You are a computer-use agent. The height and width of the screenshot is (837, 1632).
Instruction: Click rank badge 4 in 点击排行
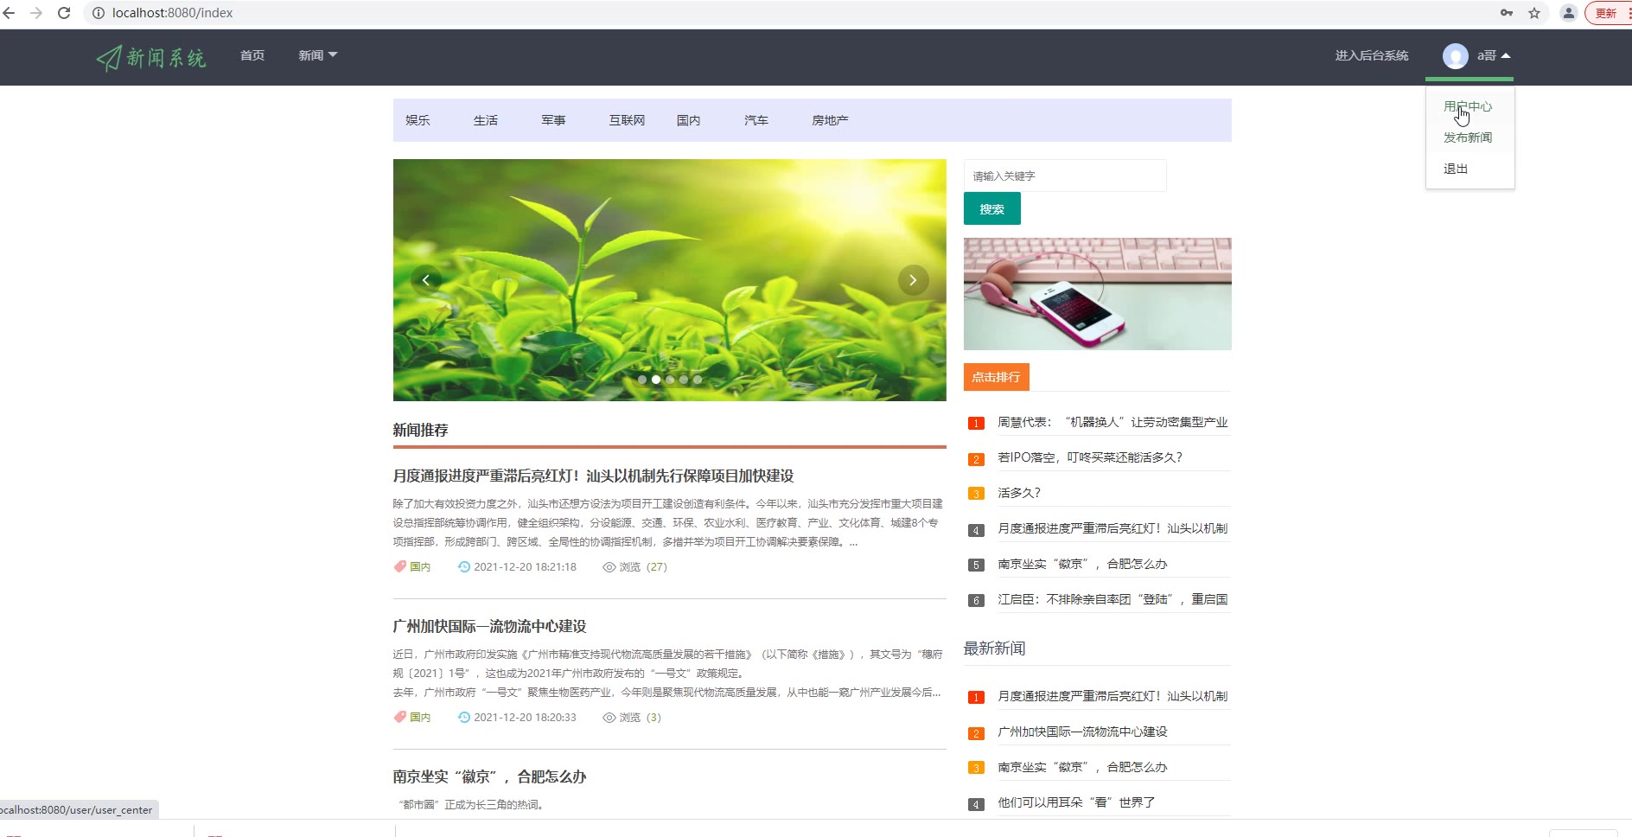(x=976, y=530)
